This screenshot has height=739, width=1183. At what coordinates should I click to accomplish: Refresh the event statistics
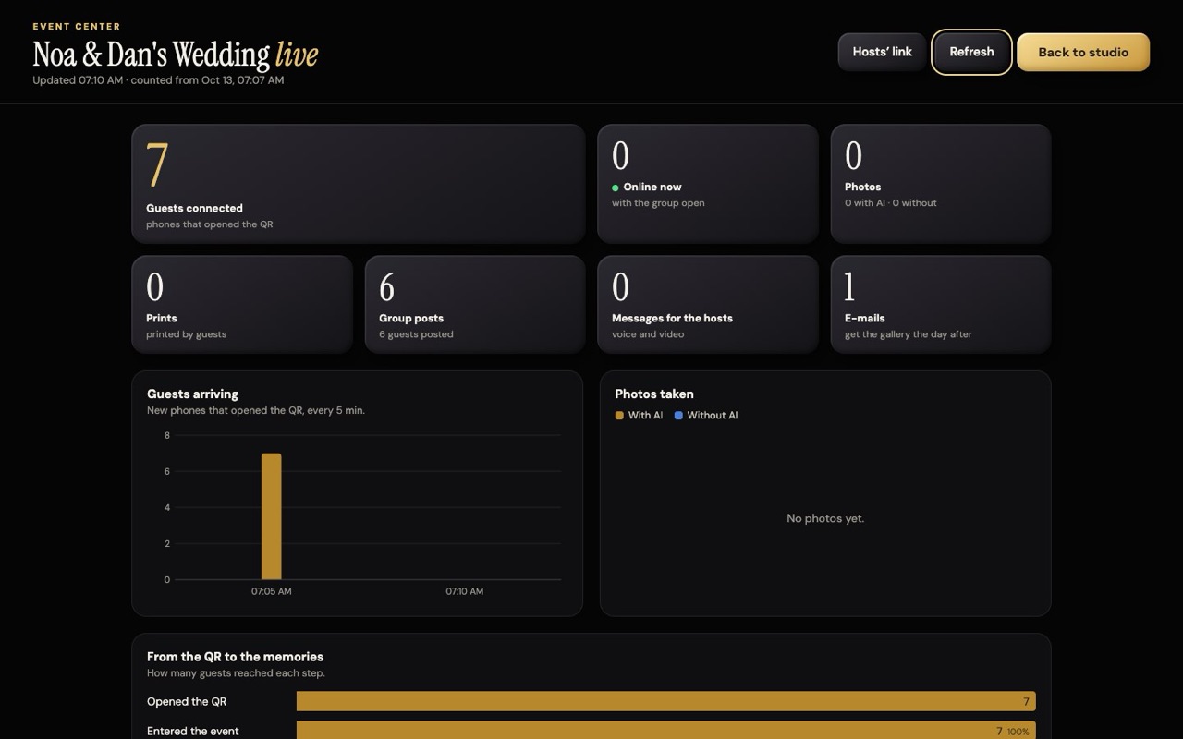pos(971,52)
